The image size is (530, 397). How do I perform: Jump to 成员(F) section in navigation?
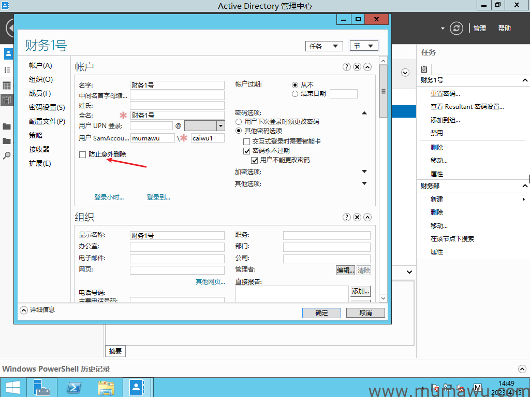point(40,93)
